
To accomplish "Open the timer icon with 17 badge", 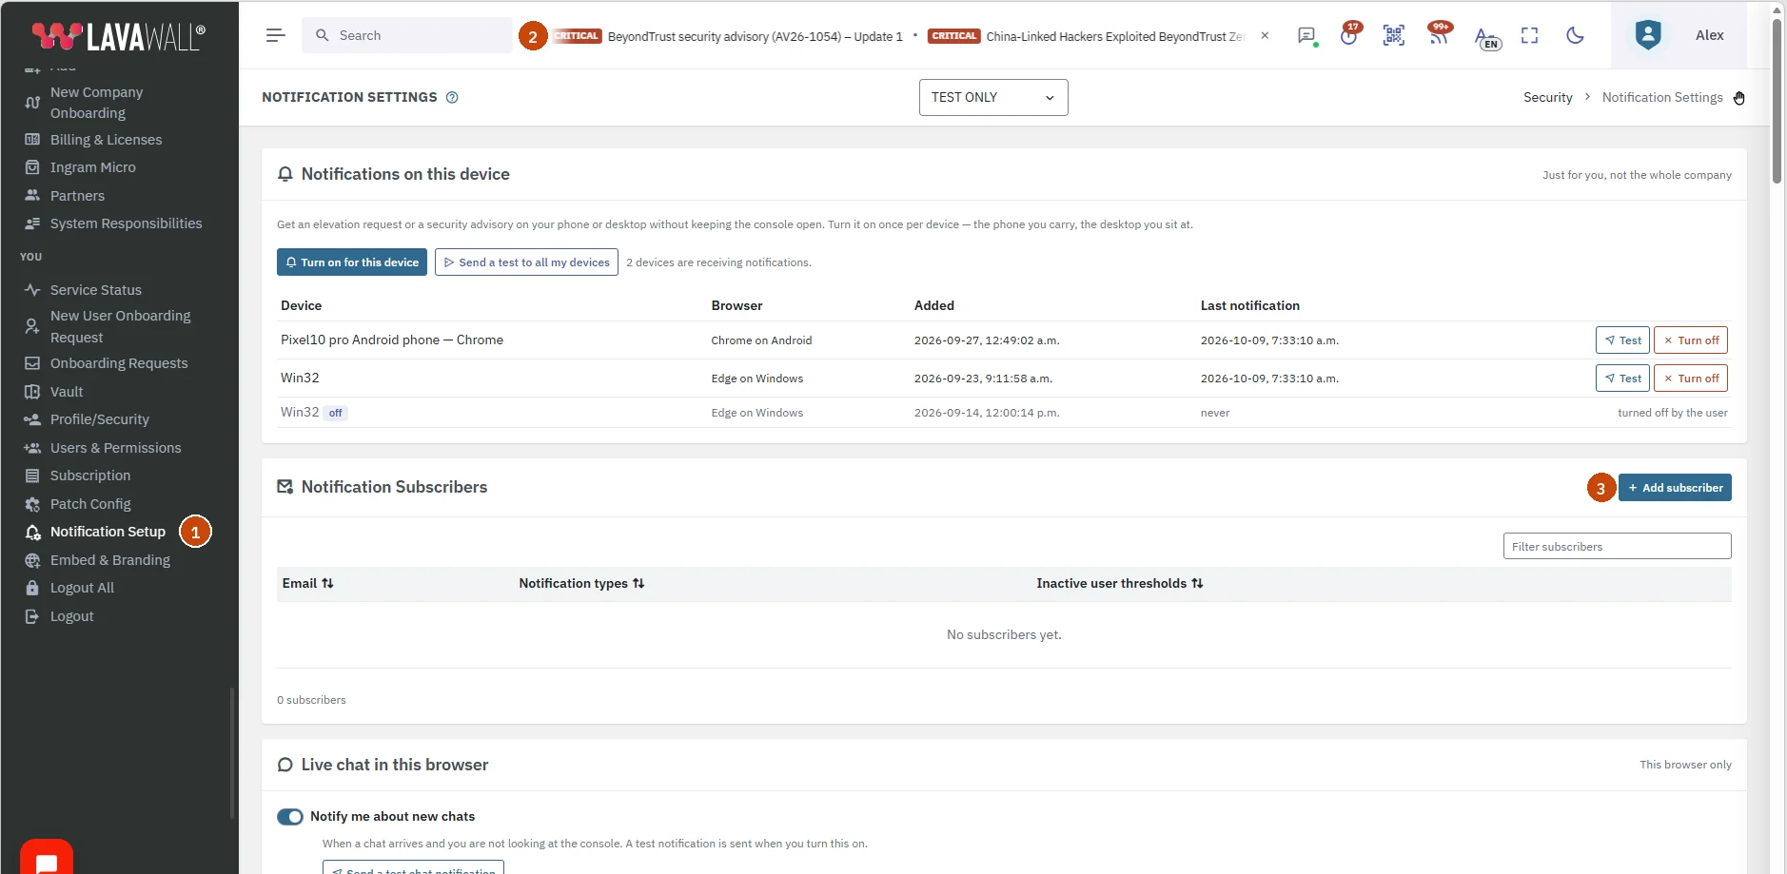I will click(x=1349, y=34).
